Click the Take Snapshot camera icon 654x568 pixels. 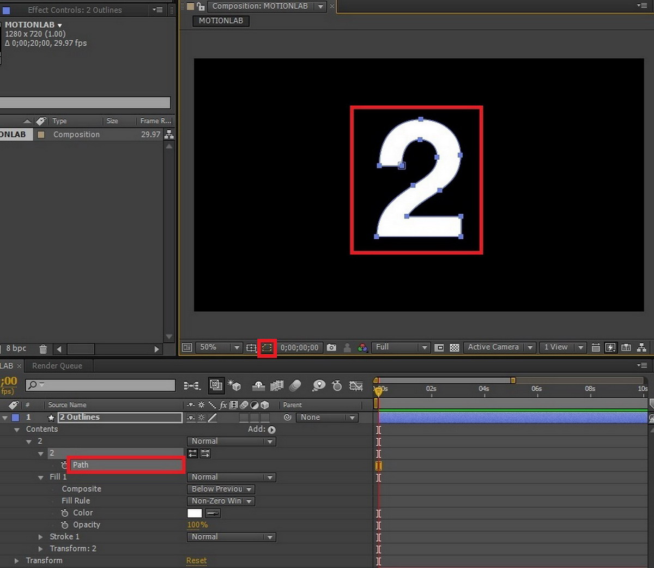[x=331, y=347]
